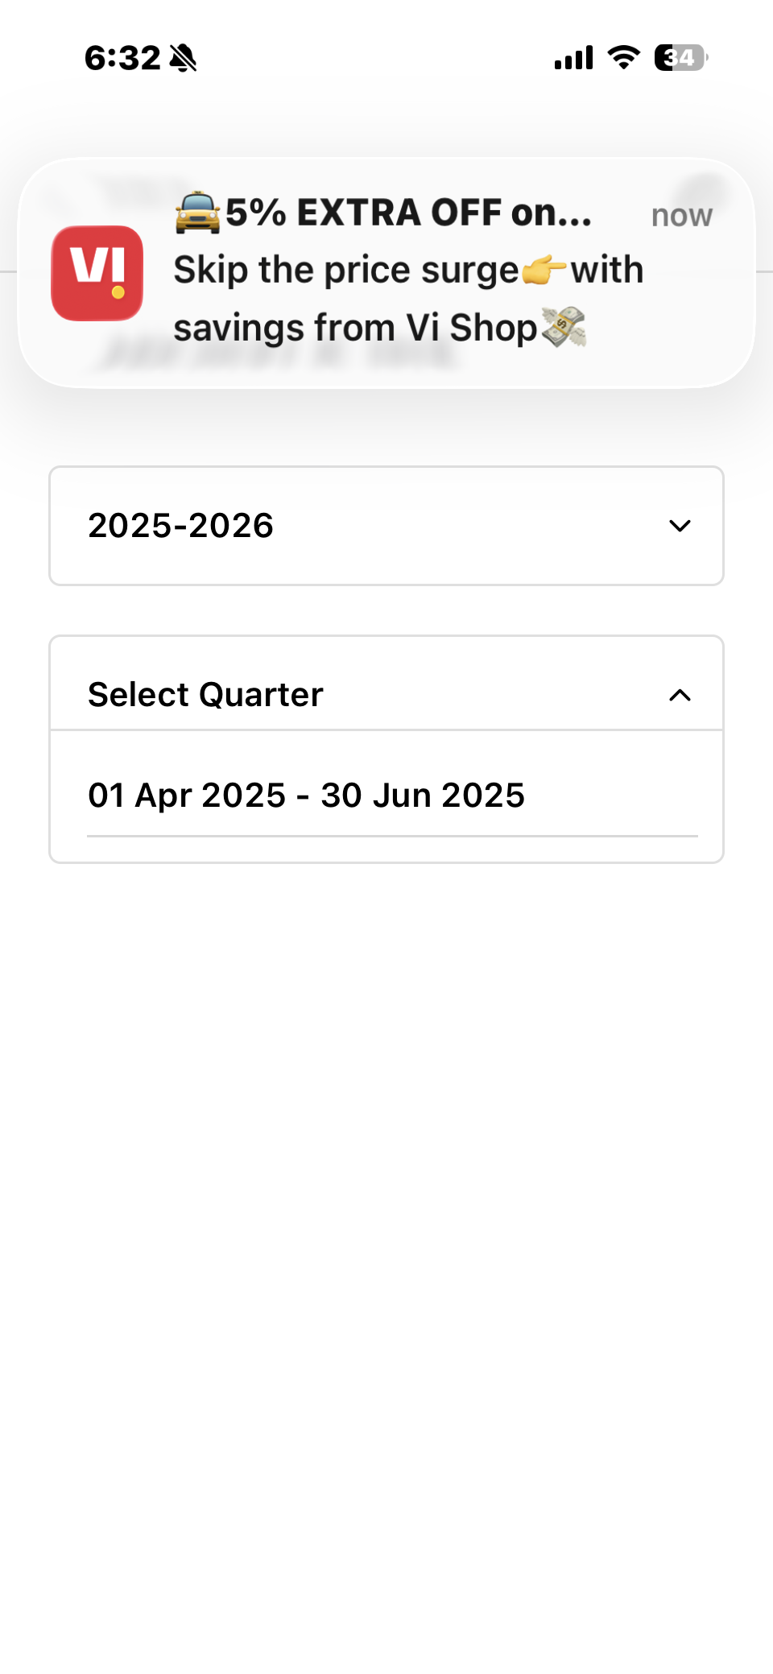
Task: Tap the cellular signal bars icon
Action: 573,58
